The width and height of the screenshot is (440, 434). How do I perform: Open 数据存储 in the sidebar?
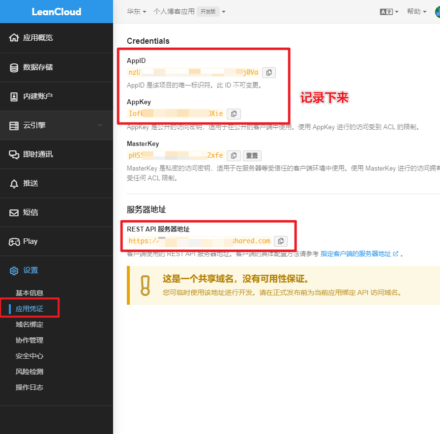coord(38,67)
